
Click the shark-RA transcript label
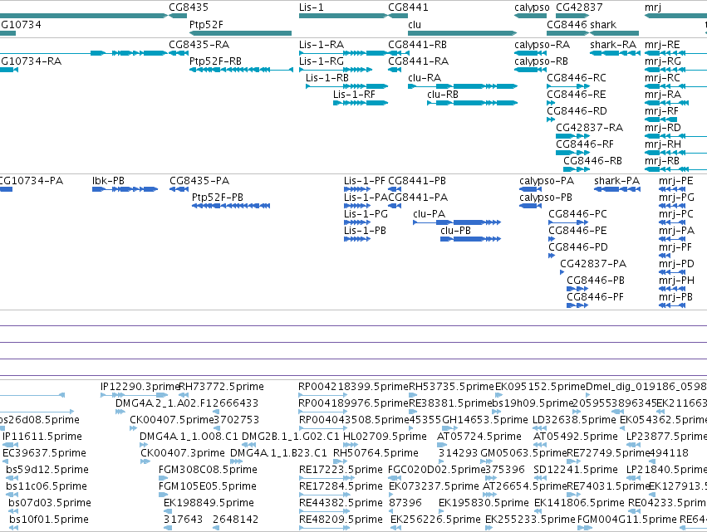pos(613,45)
